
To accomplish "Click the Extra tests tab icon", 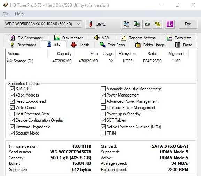I will (x=169, y=38).
